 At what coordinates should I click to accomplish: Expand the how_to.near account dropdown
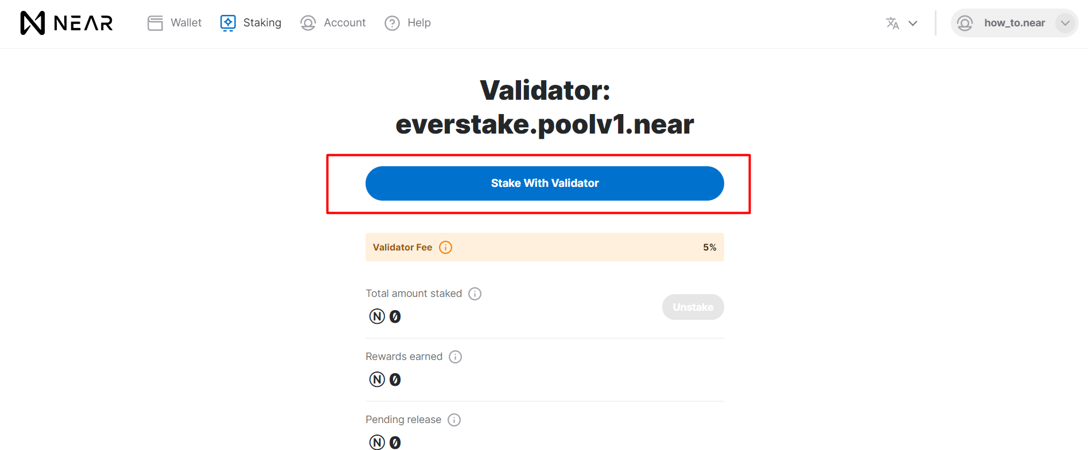pos(1066,23)
